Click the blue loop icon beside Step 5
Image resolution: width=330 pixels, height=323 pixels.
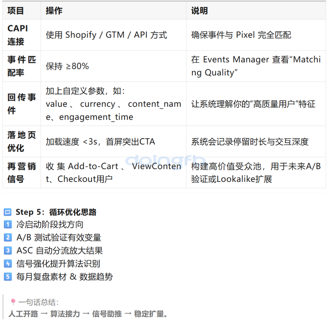click(8, 212)
